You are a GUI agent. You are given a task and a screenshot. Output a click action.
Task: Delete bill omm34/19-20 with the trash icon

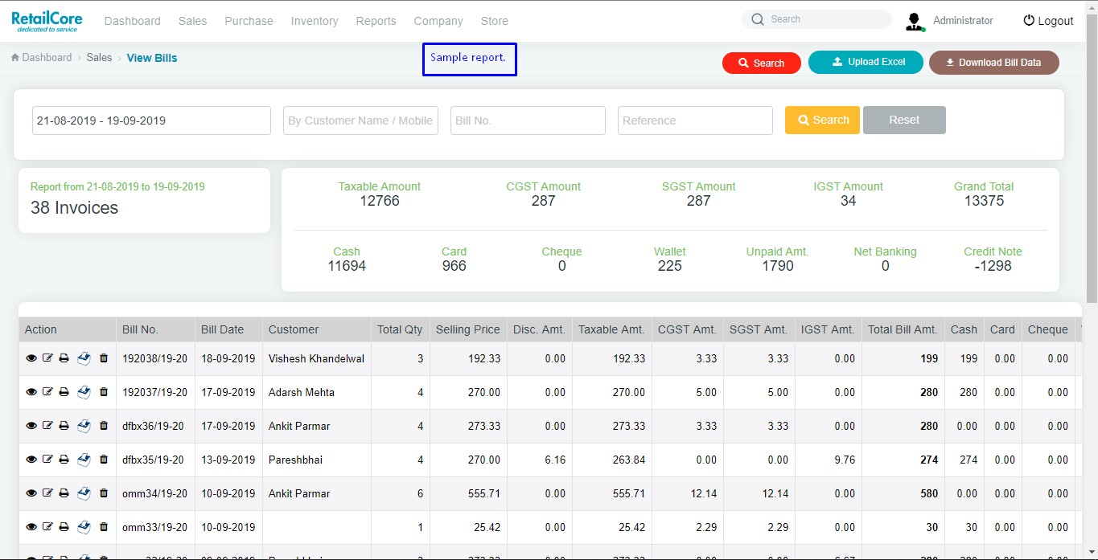pyautogui.click(x=104, y=493)
